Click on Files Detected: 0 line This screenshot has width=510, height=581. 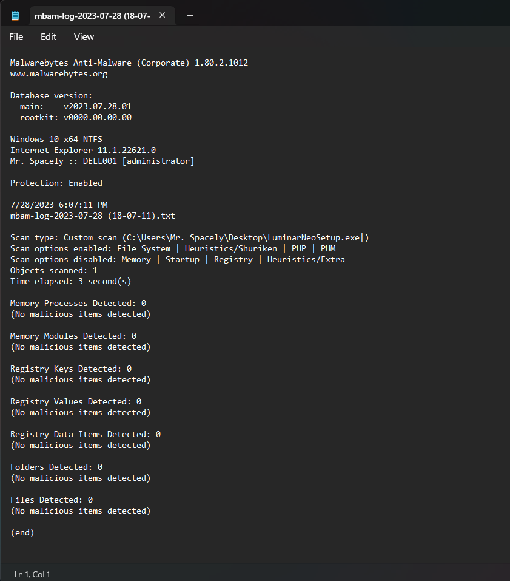[52, 500]
